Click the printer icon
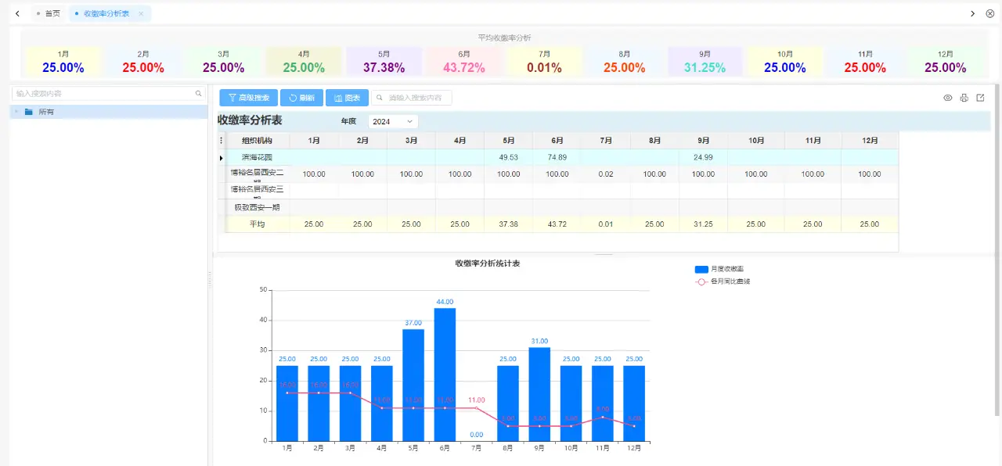The height and width of the screenshot is (466, 1002). pyautogui.click(x=964, y=98)
